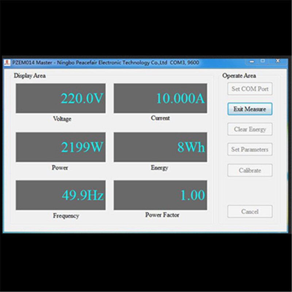Image resolution: width=292 pixels, height=292 pixels.
Task: Start device Calibrate
Action: click(250, 170)
